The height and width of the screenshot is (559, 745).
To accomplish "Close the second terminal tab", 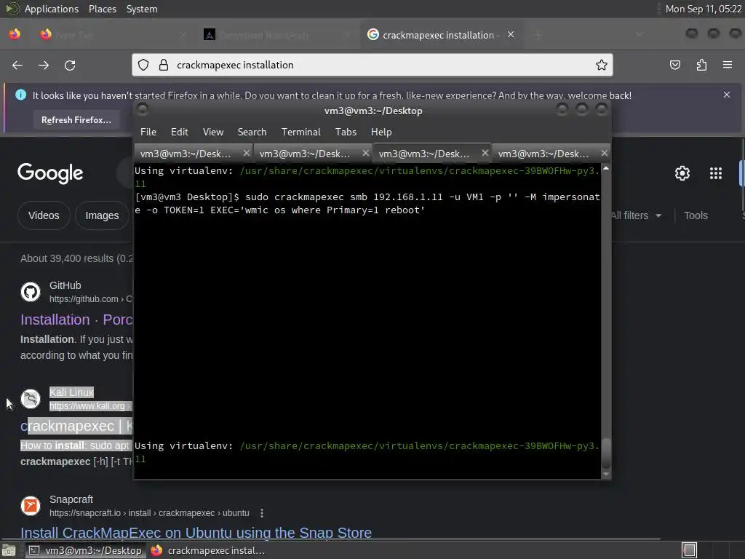I will (x=365, y=153).
